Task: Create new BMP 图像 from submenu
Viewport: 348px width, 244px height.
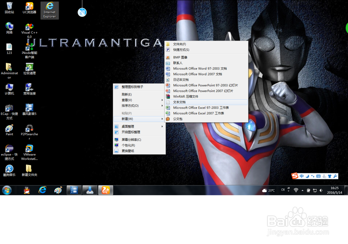Action: tap(206, 57)
